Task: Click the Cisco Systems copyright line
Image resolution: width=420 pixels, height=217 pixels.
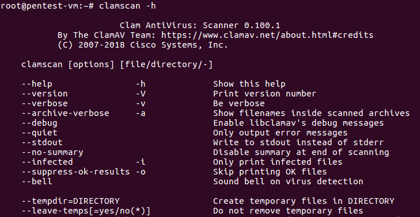Action: tap(142, 45)
